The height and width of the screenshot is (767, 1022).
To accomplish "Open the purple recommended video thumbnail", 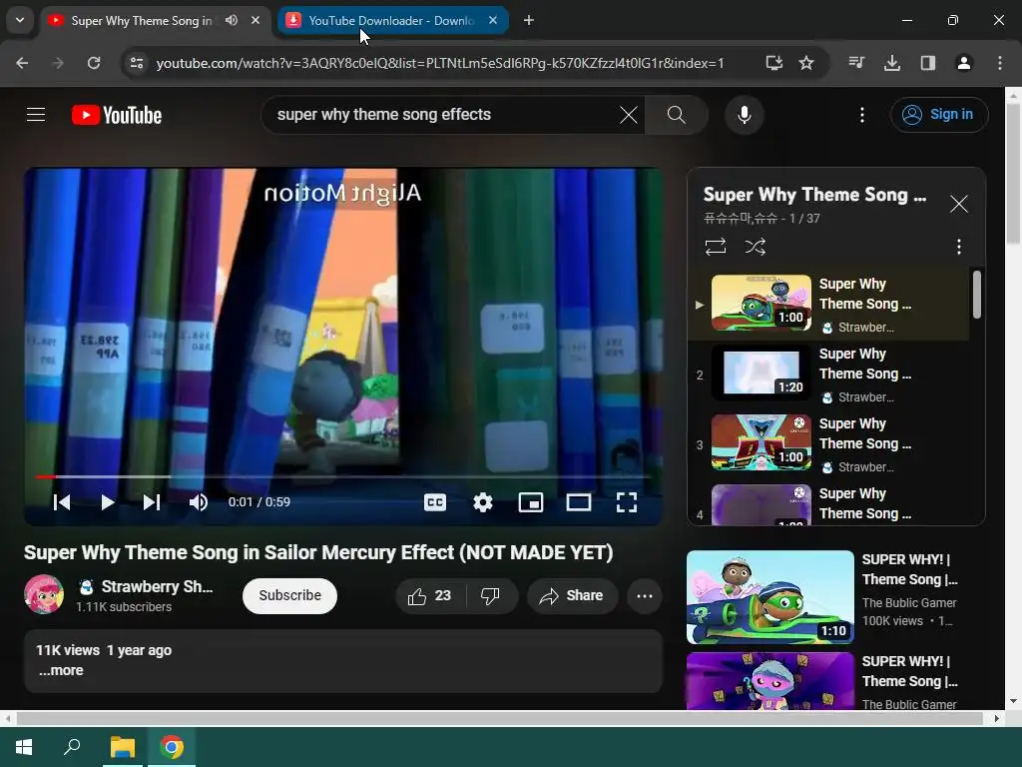I will (x=769, y=681).
